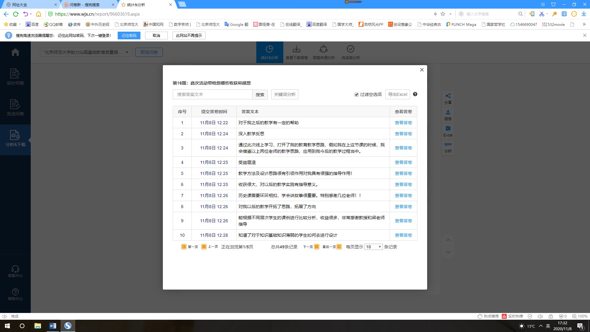590x332 pixels.
Task: Click the SPSS 分析 side icon
Action: [448, 148]
